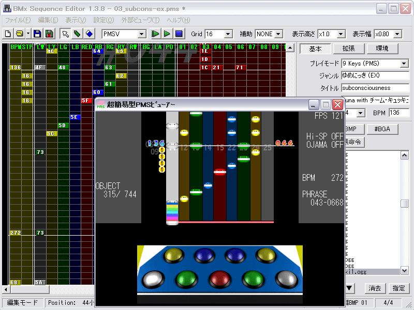Switch to the 環境 tab
414x310 pixels.
[x=382, y=49]
